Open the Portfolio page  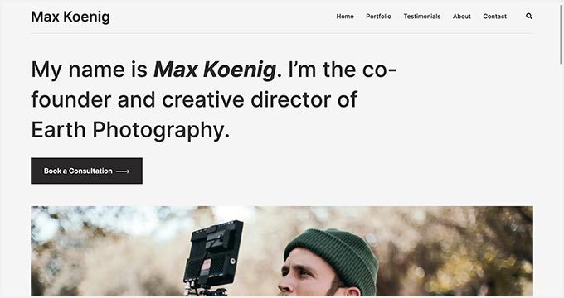click(378, 17)
